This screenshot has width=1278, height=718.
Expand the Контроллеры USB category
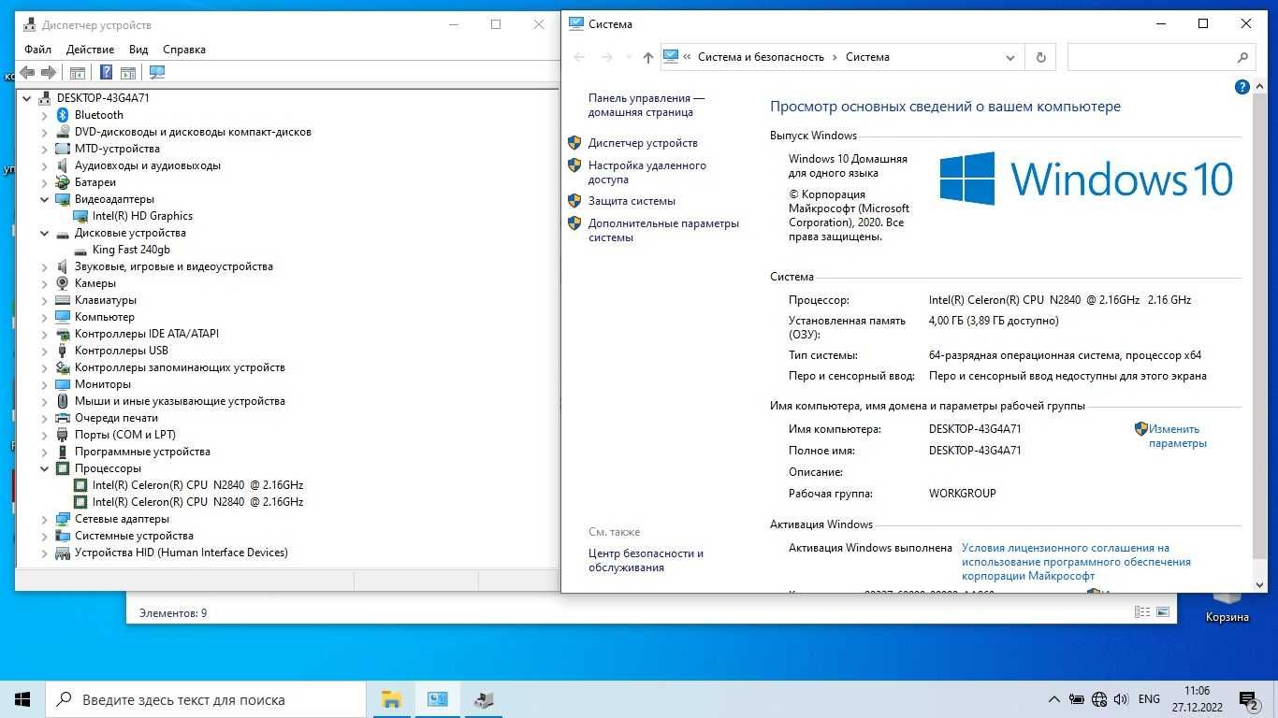coord(44,351)
